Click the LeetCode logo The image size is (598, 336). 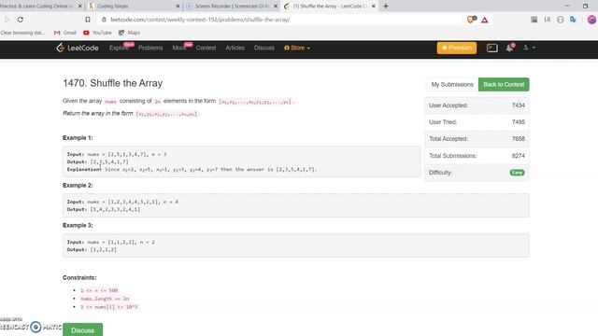[78, 48]
